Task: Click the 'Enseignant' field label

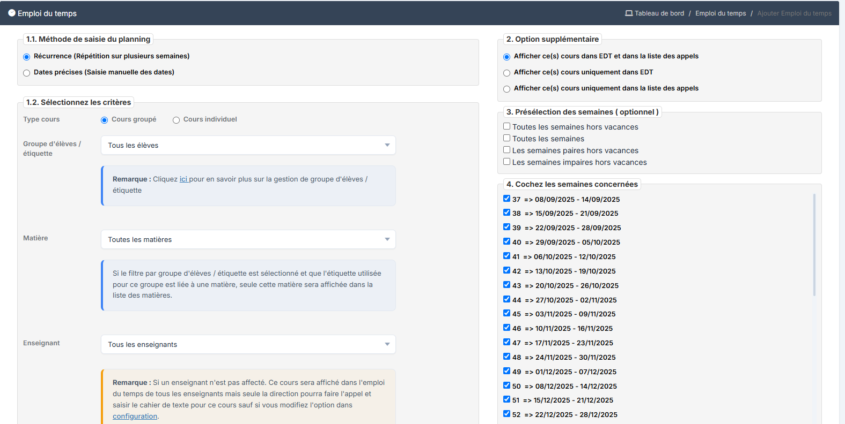Action: (41, 343)
